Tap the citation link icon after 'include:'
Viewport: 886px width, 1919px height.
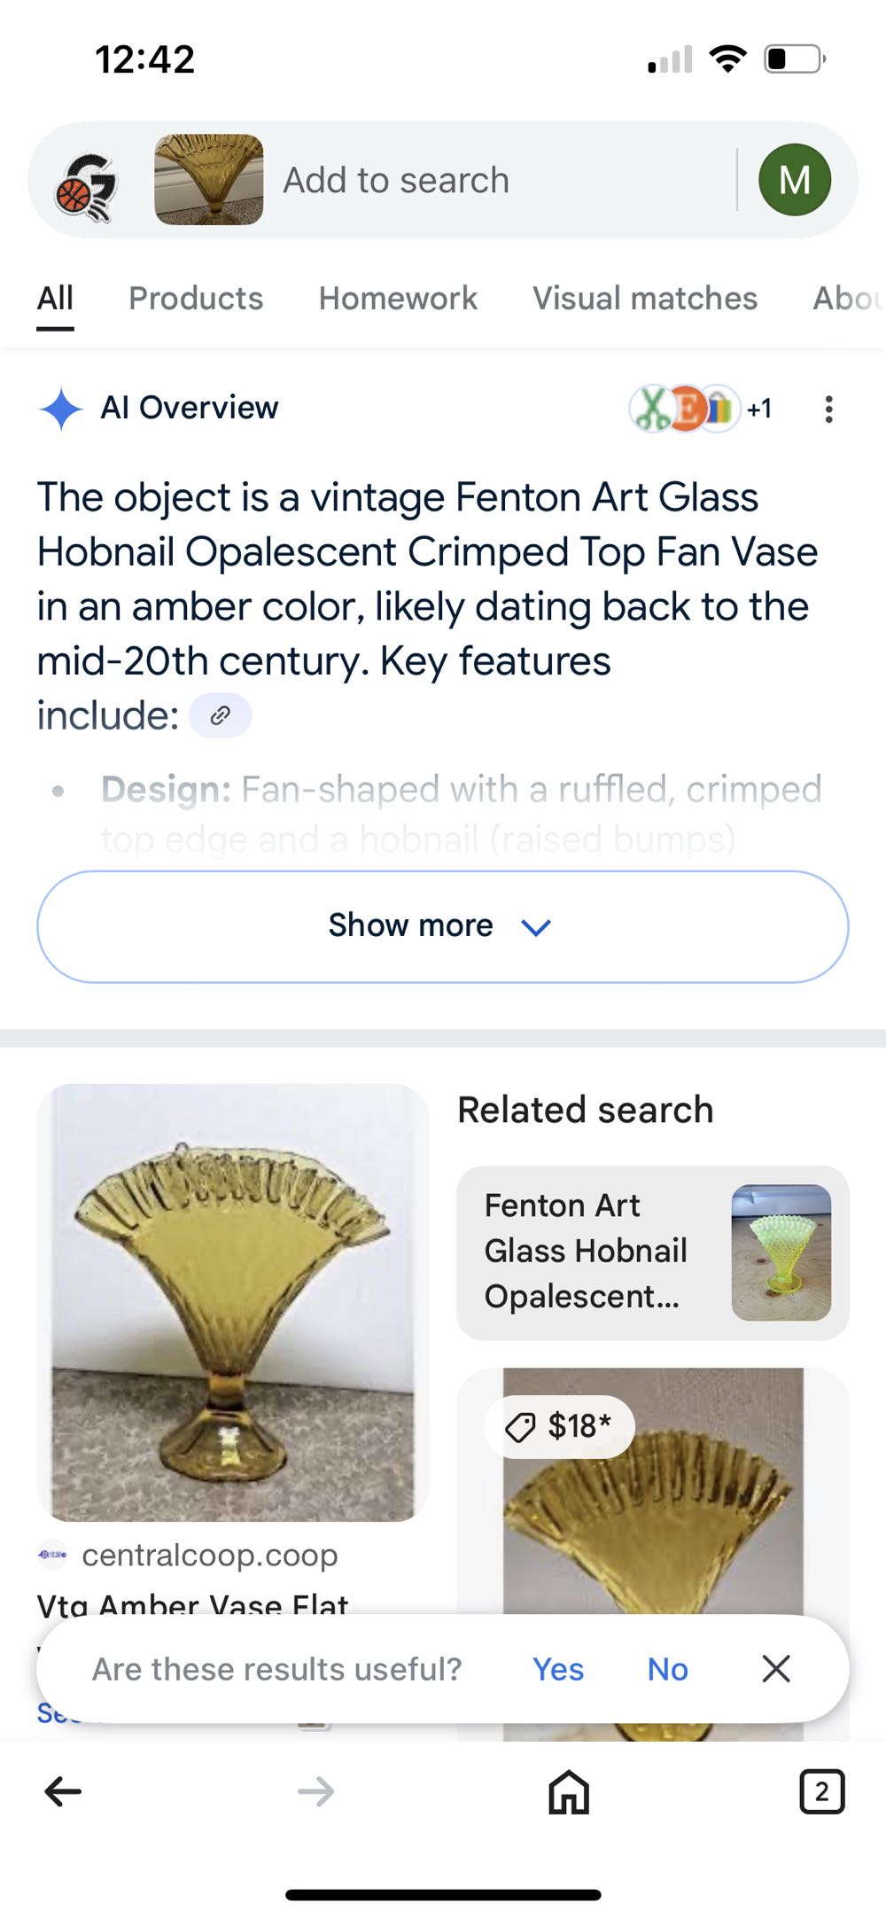pos(221,714)
